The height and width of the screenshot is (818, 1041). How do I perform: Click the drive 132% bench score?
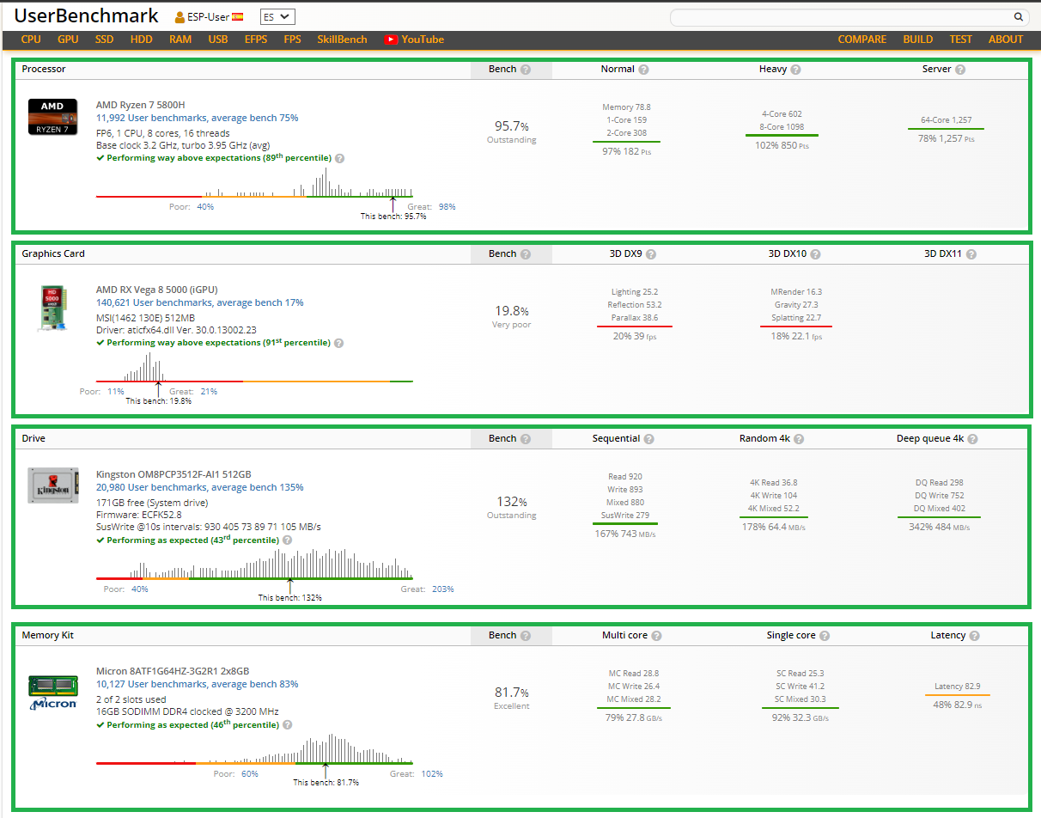512,502
